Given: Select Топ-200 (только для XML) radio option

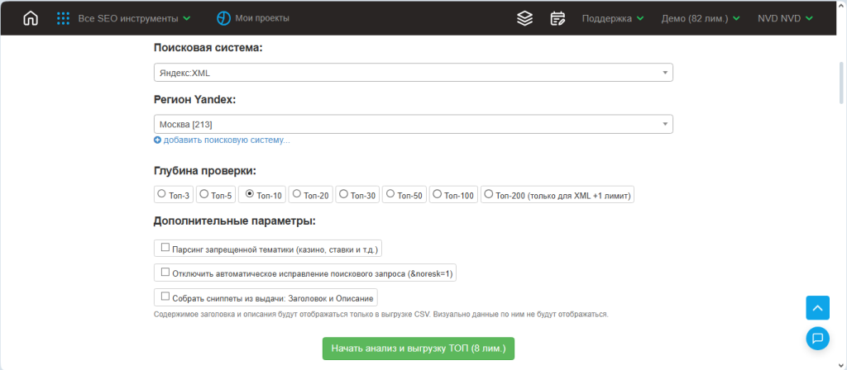Looking at the screenshot, I should pyautogui.click(x=489, y=195).
